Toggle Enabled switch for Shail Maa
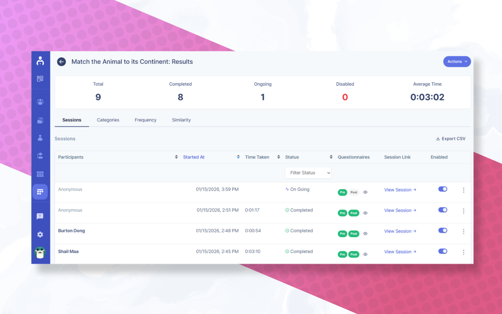 443,251
